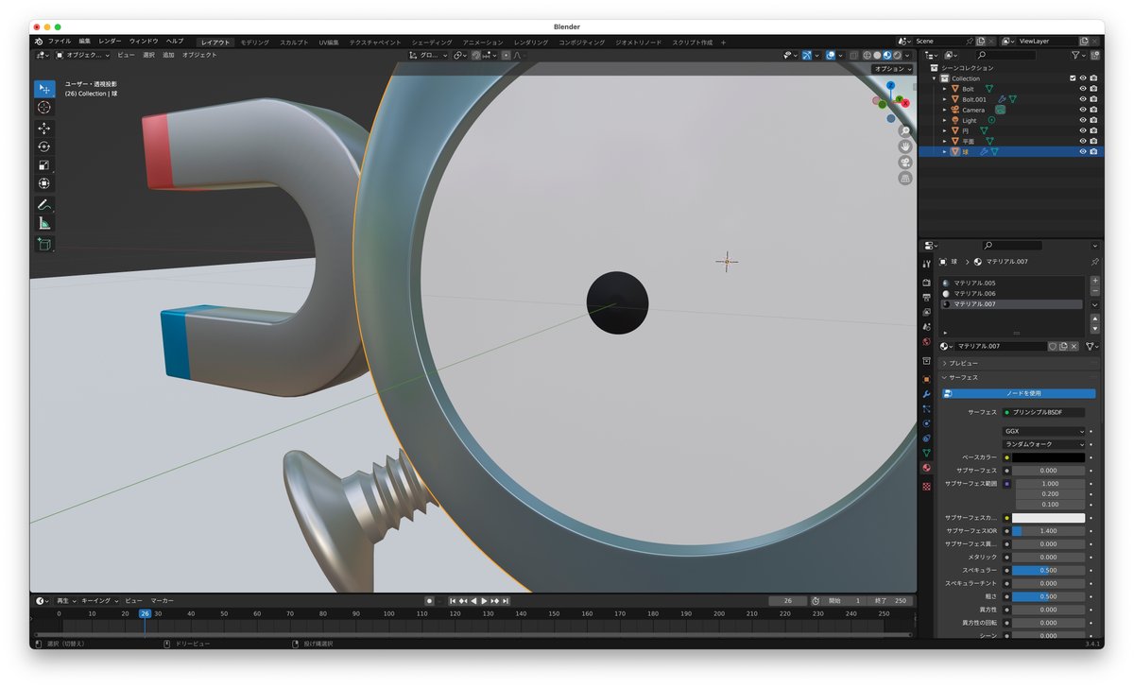Toggle render visibility for 平面 object

tap(1093, 141)
